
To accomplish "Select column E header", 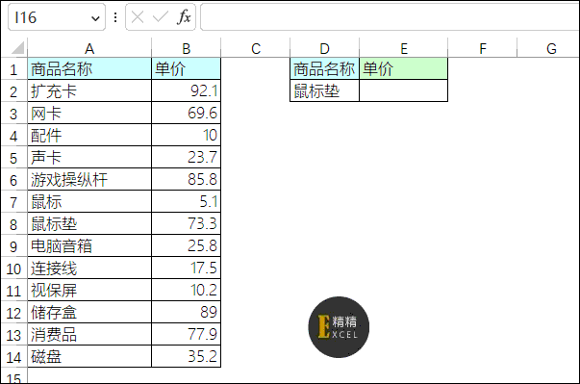I will (x=404, y=48).
